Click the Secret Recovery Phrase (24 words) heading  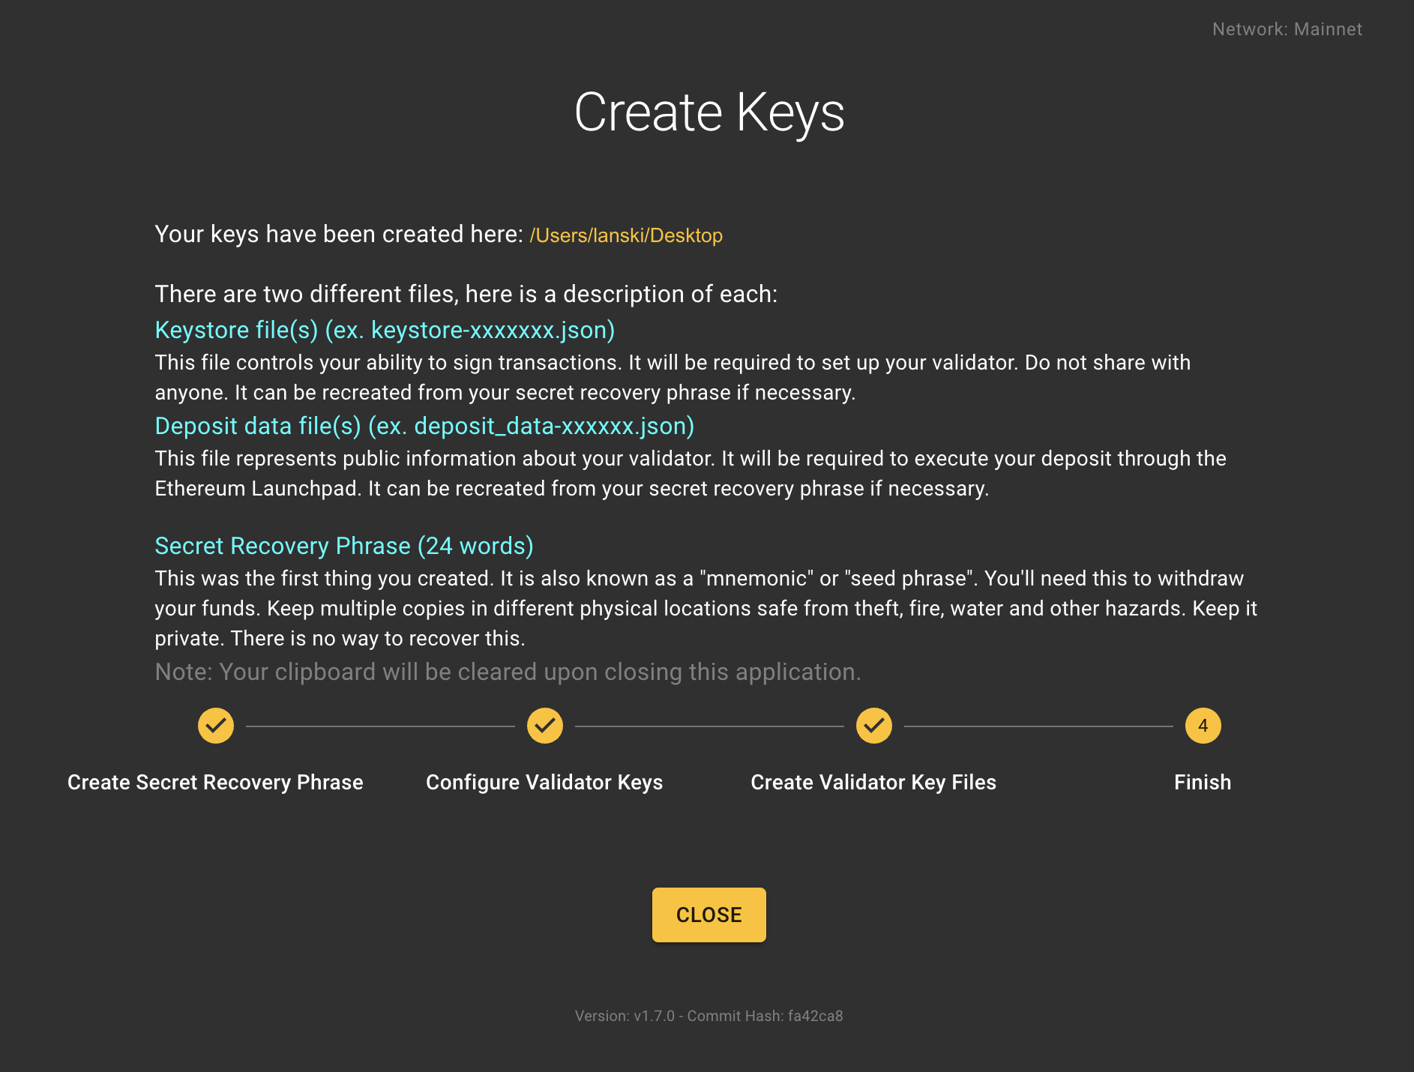(x=344, y=546)
